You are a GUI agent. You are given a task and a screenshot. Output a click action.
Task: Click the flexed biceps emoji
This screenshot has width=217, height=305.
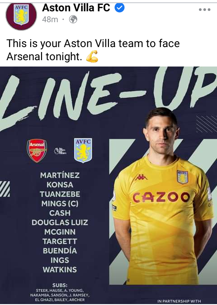click(92, 57)
